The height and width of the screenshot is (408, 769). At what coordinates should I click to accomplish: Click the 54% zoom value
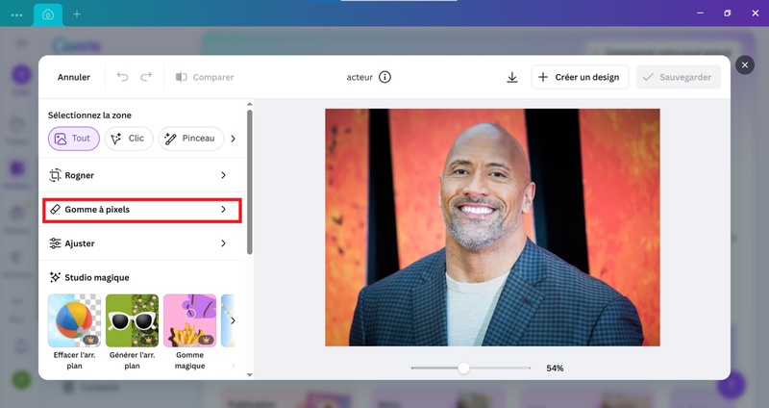point(555,369)
